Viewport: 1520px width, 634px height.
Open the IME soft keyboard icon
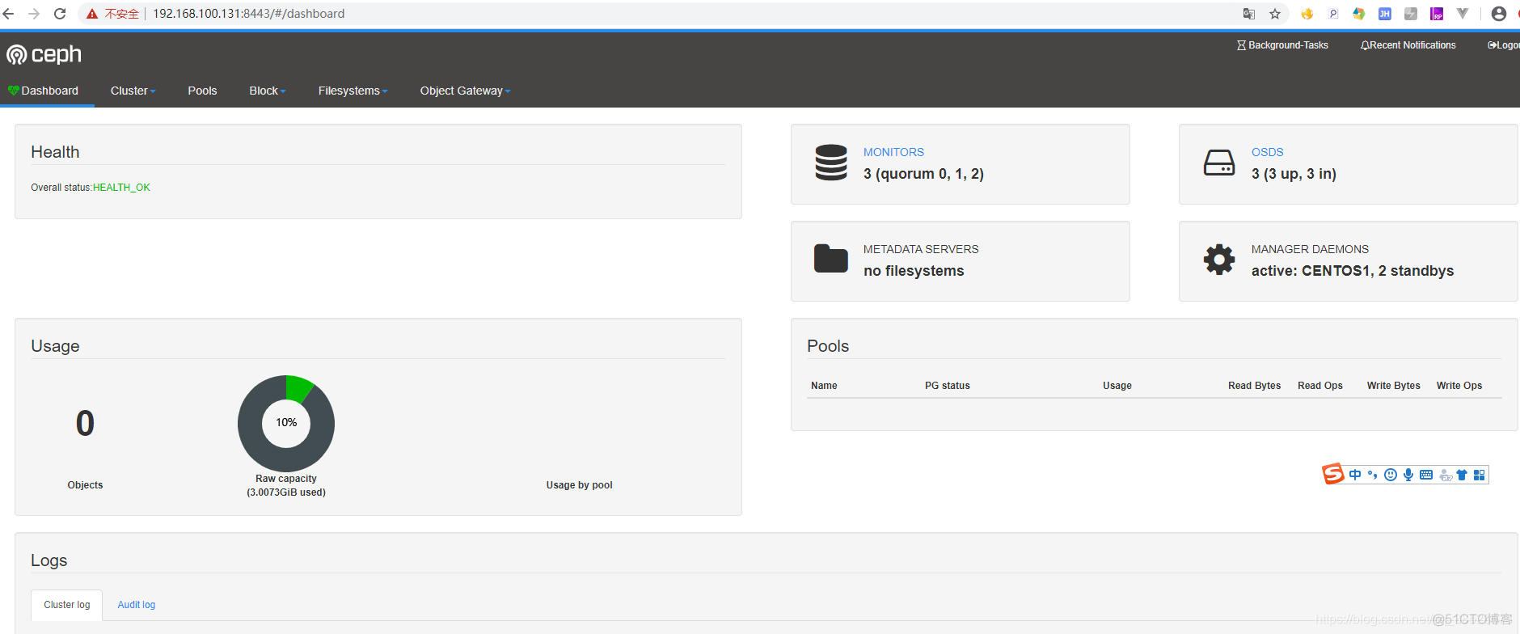[1426, 475]
